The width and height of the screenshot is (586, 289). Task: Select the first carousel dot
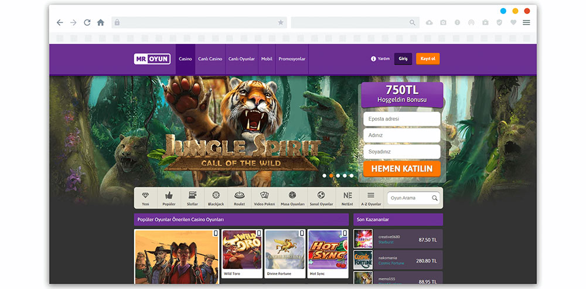(325, 175)
